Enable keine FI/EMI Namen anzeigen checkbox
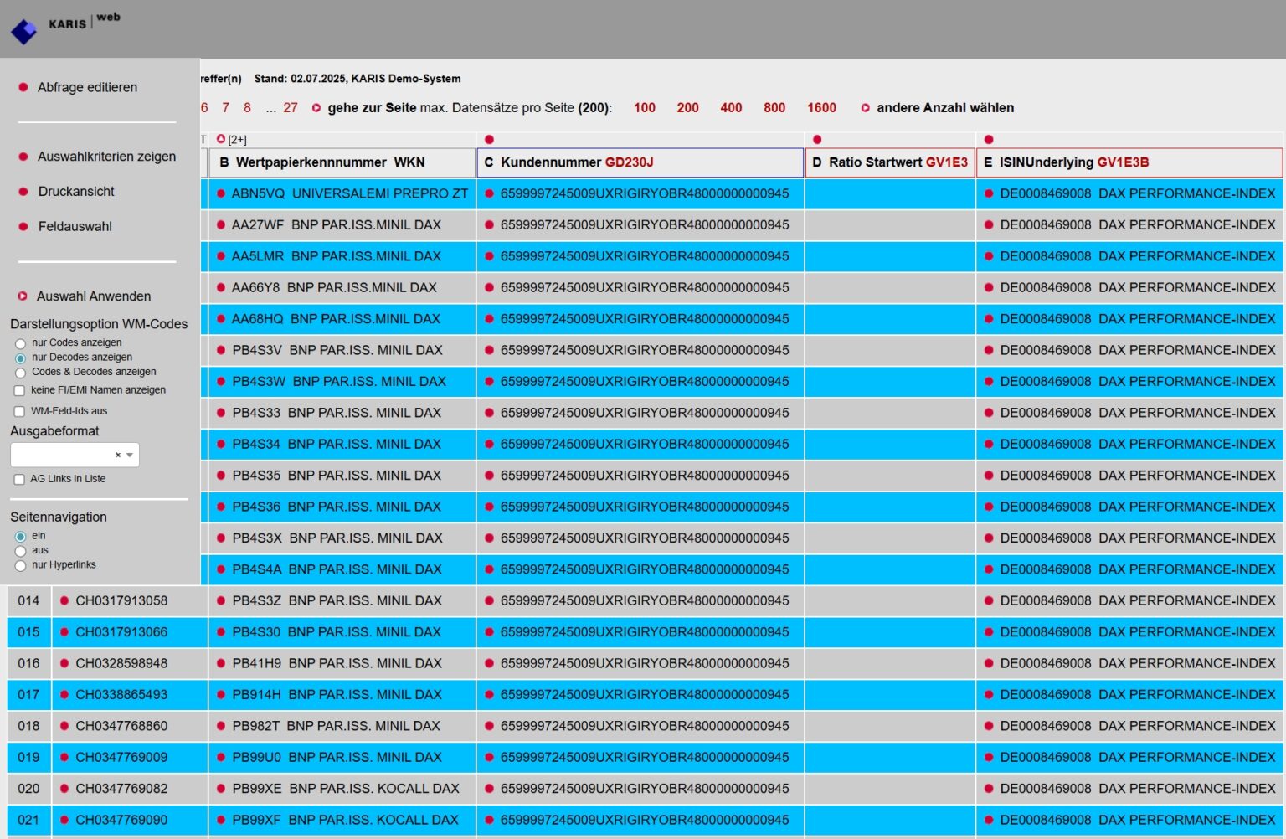This screenshot has height=839, width=1286. [19, 390]
